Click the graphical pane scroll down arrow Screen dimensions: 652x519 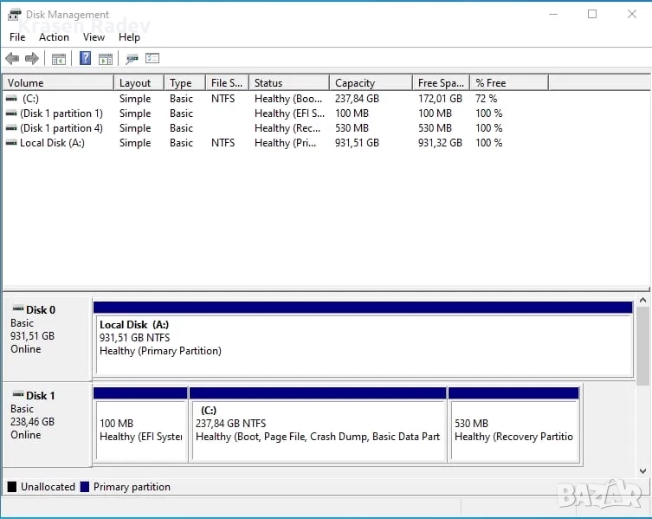[642, 470]
